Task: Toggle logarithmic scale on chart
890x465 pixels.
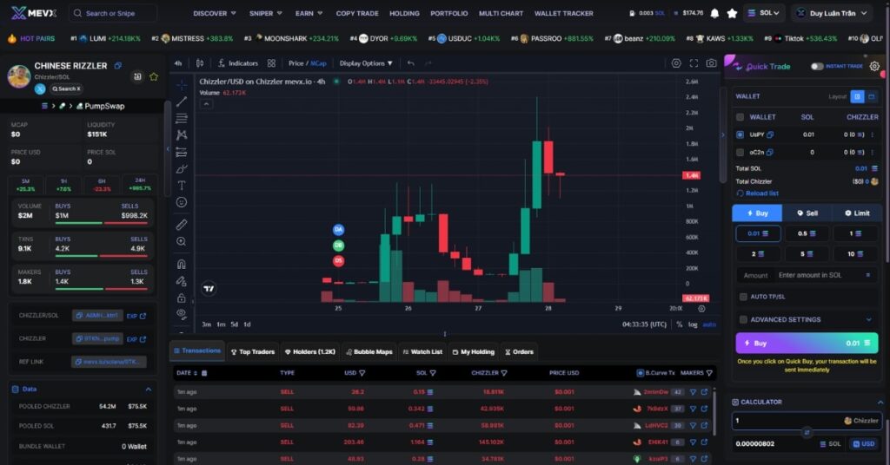Action: [x=693, y=324]
